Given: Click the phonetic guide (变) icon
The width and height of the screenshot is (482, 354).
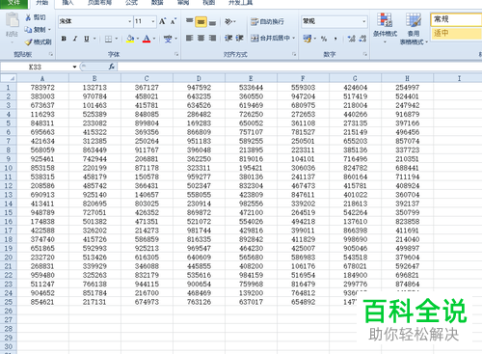Looking at the screenshot, I should [x=168, y=39].
